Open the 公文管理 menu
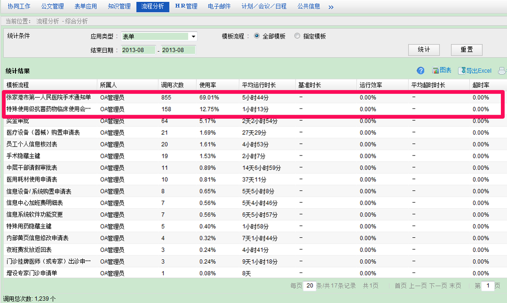The image size is (507, 303). tap(52, 7)
